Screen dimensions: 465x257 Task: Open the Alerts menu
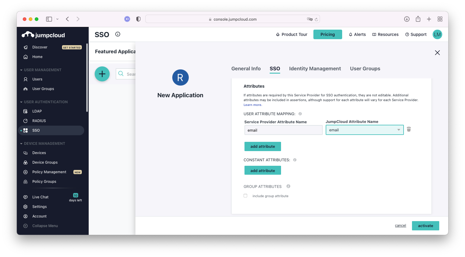(357, 34)
